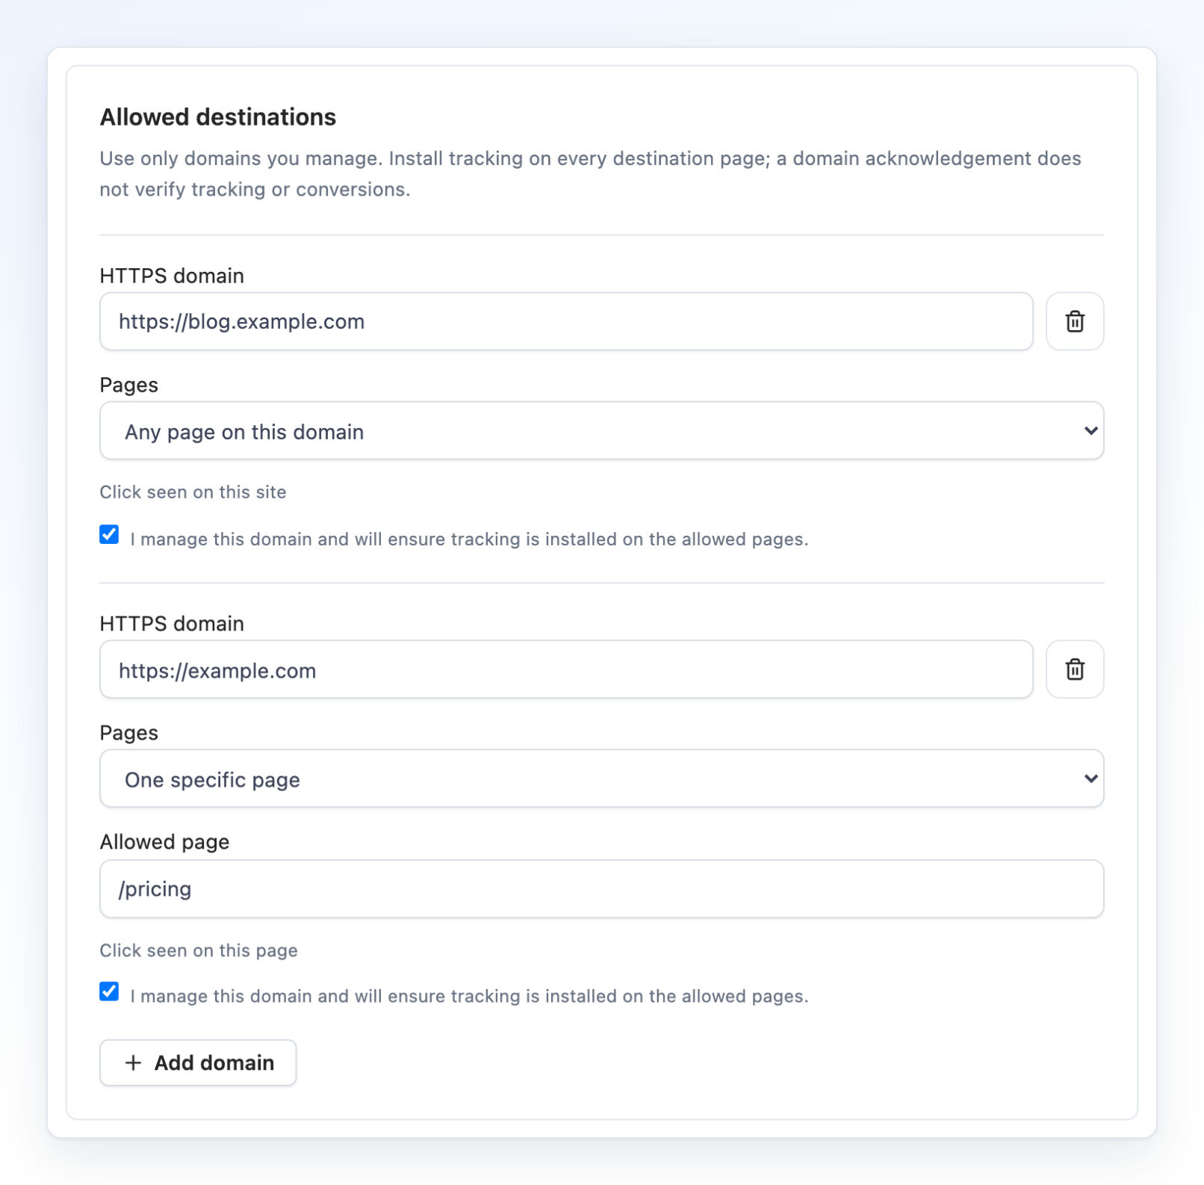The image size is (1204, 1185).
Task: Click the 'Click seen on this site' text
Action: click(193, 492)
